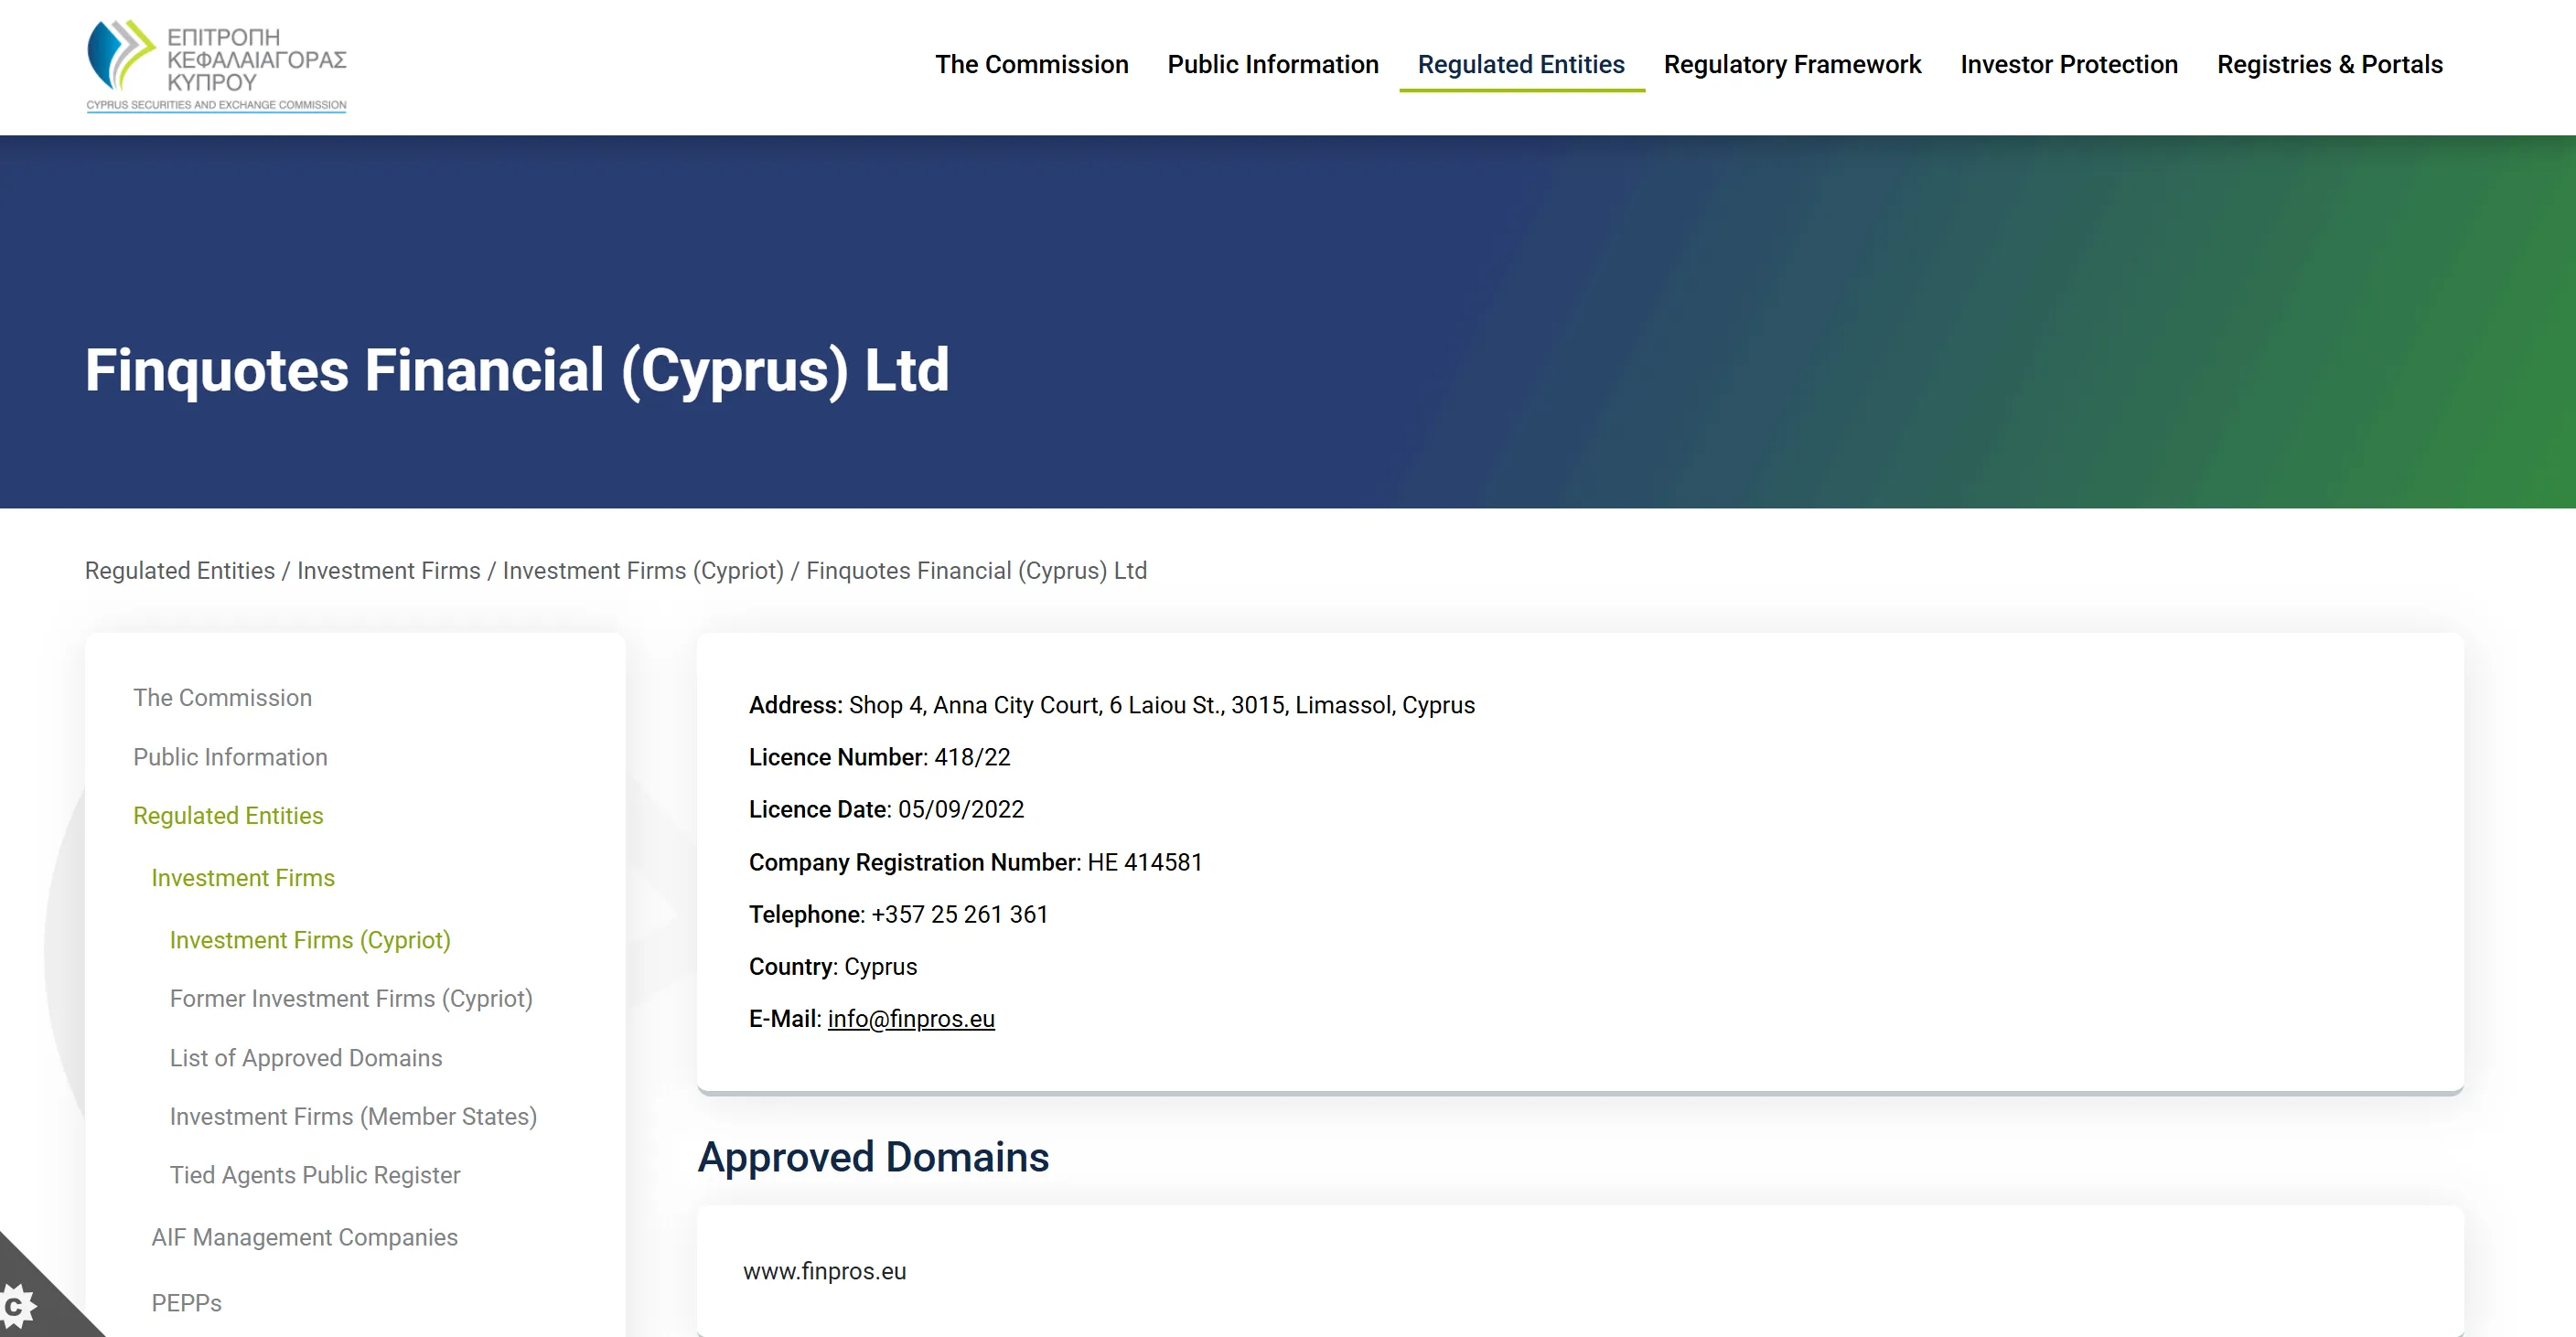Select Regulated Entities top menu
This screenshot has width=2576, height=1337.
(1521, 65)
